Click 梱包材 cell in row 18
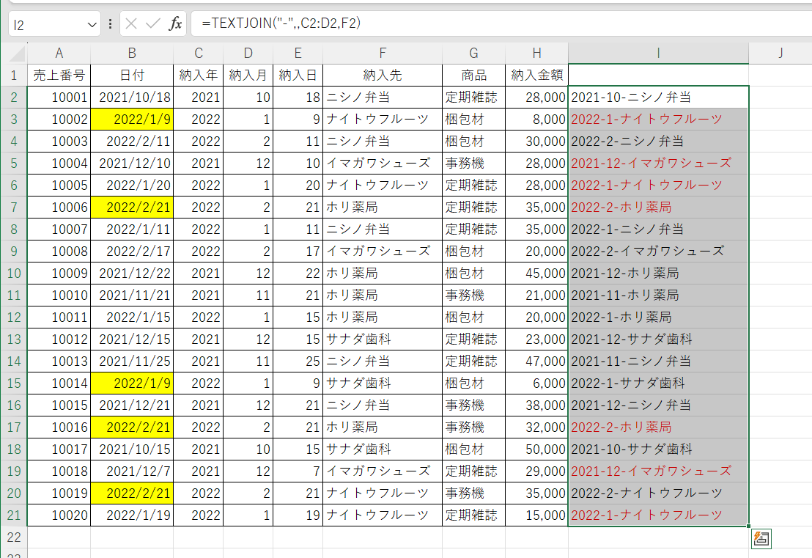The width and height of the screenshot is (812, 558). (x=474, y=449)
